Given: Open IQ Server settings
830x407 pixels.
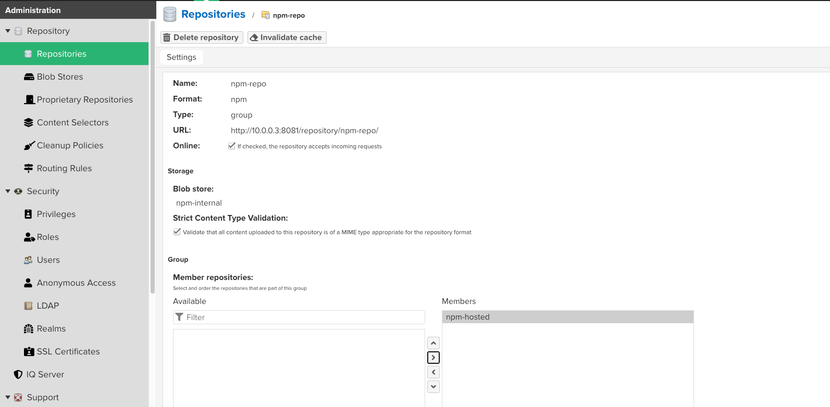Looking at the screenshot, I should (x=74, y=375).
